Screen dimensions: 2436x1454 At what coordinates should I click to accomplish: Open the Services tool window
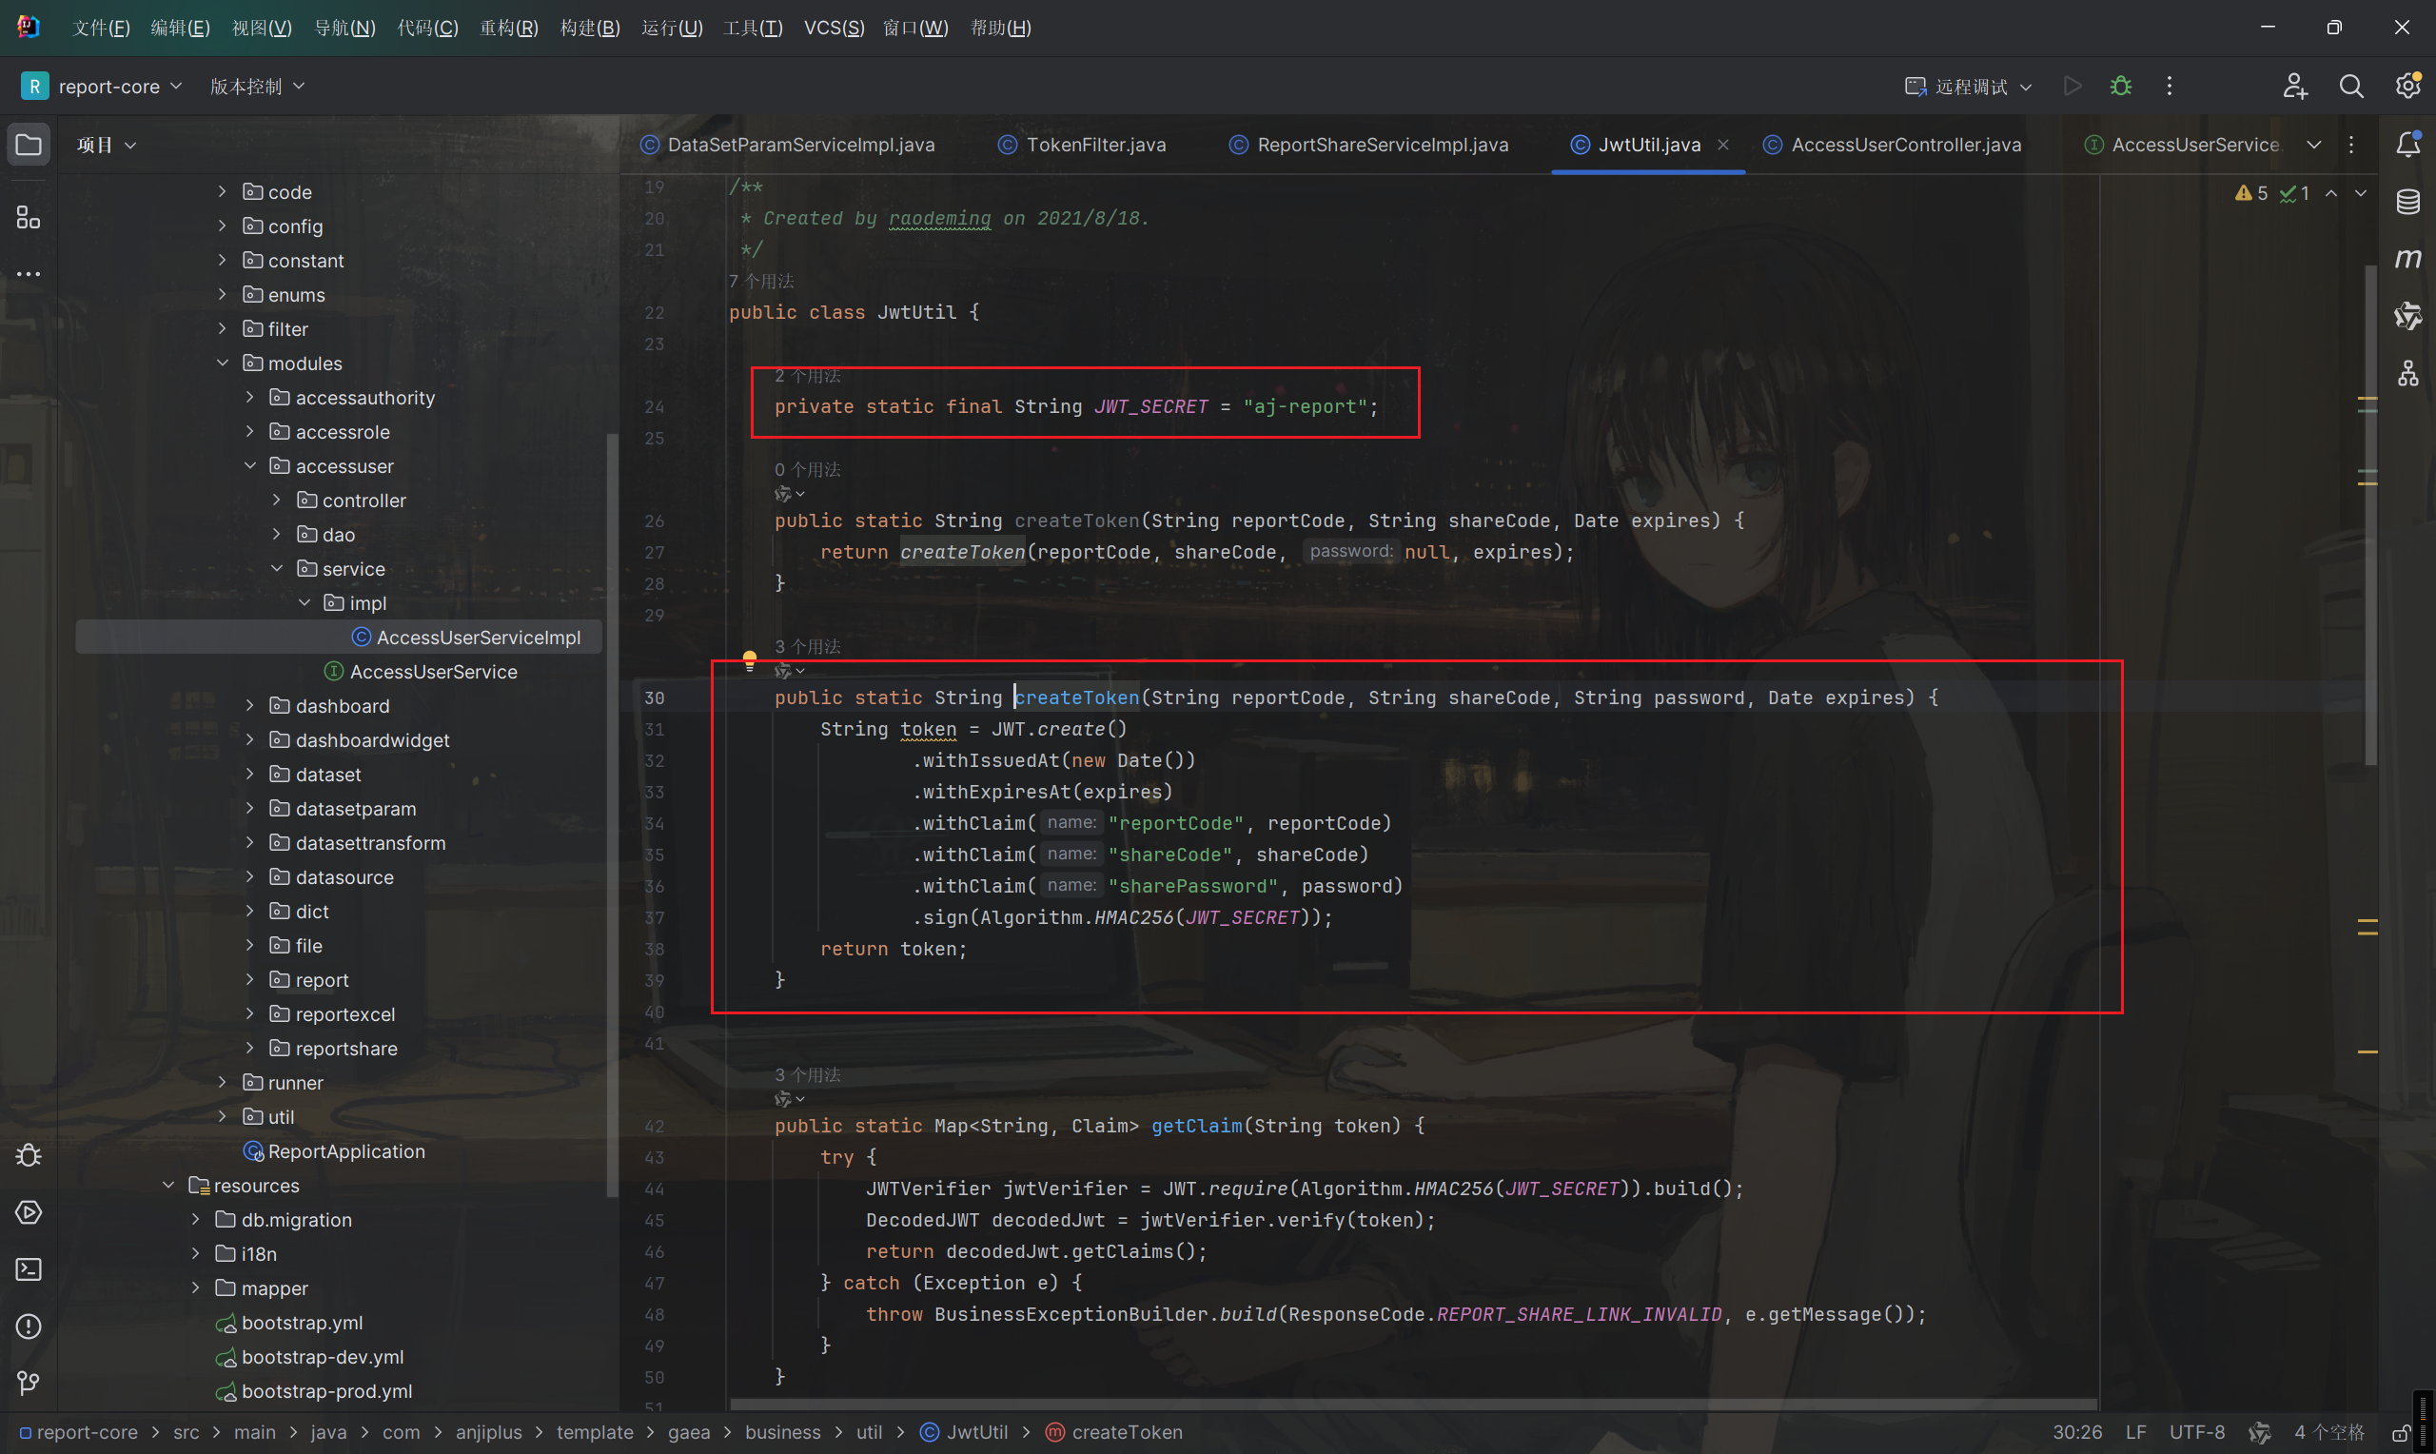[x=29, y=1212]
